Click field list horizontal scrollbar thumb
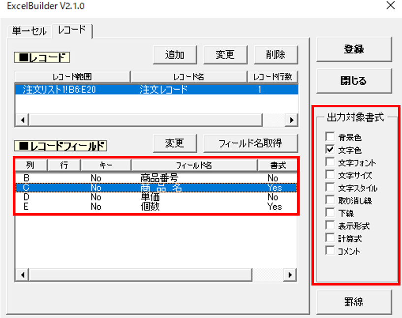 click(x=141, y=275)
